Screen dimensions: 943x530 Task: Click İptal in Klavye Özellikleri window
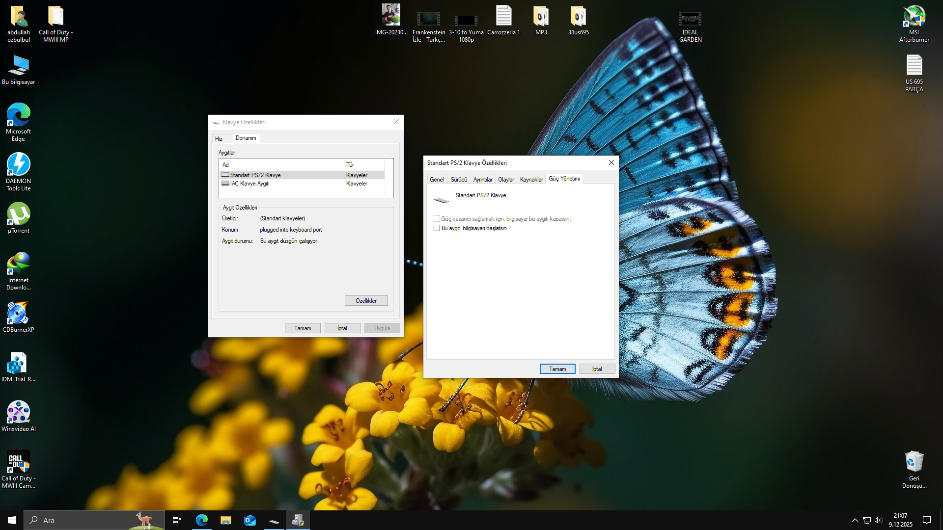(x=342, y=328)
